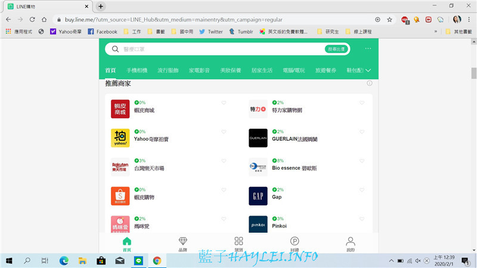Open the GUERLAIN法國嬌蘭 store link
477x268 pixels.
tap(295, 139)
